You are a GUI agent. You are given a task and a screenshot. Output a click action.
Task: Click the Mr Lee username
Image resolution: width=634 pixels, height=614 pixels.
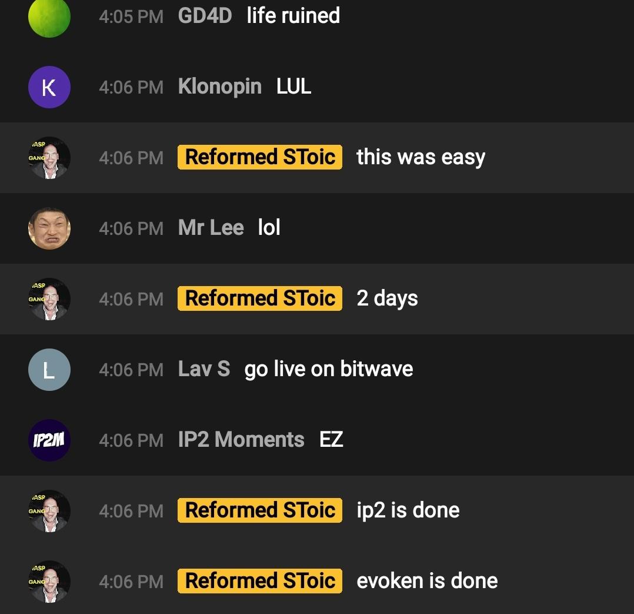(211, 227)
